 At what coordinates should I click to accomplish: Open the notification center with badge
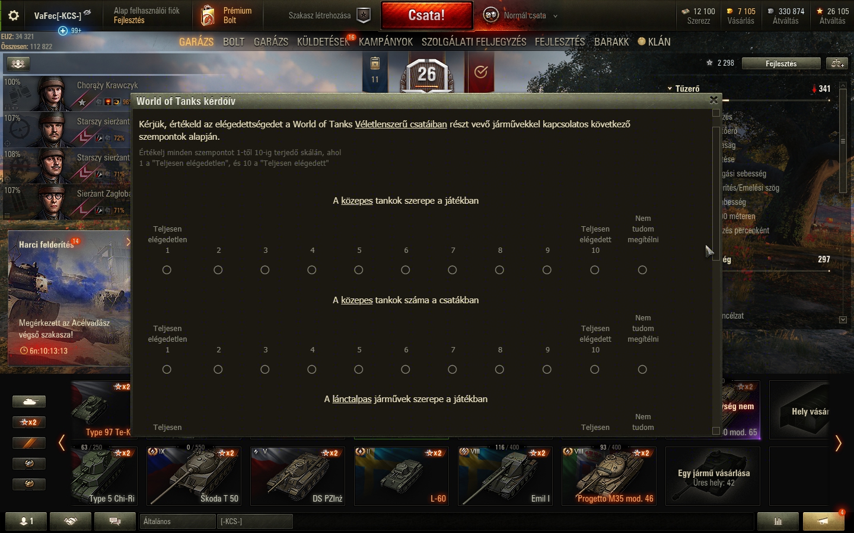823,521
